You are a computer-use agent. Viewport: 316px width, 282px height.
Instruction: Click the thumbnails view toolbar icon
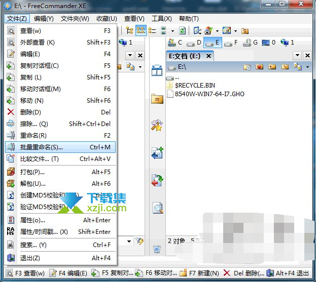(x=163, y=31)
